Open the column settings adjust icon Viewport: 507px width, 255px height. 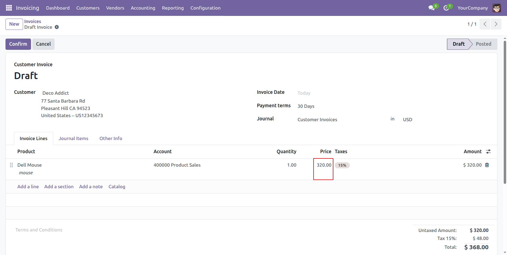(x=488, y=152)
